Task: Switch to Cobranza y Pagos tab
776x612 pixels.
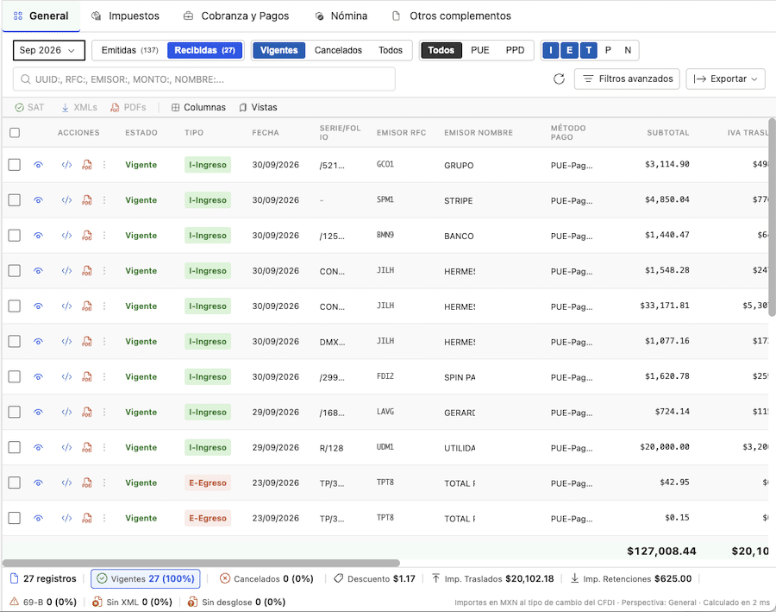Action: coord(236,16)
